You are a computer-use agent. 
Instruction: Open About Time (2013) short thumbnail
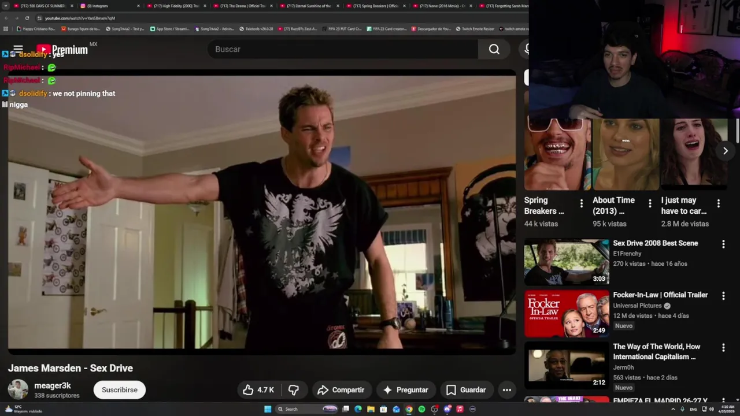click(626, 154)
